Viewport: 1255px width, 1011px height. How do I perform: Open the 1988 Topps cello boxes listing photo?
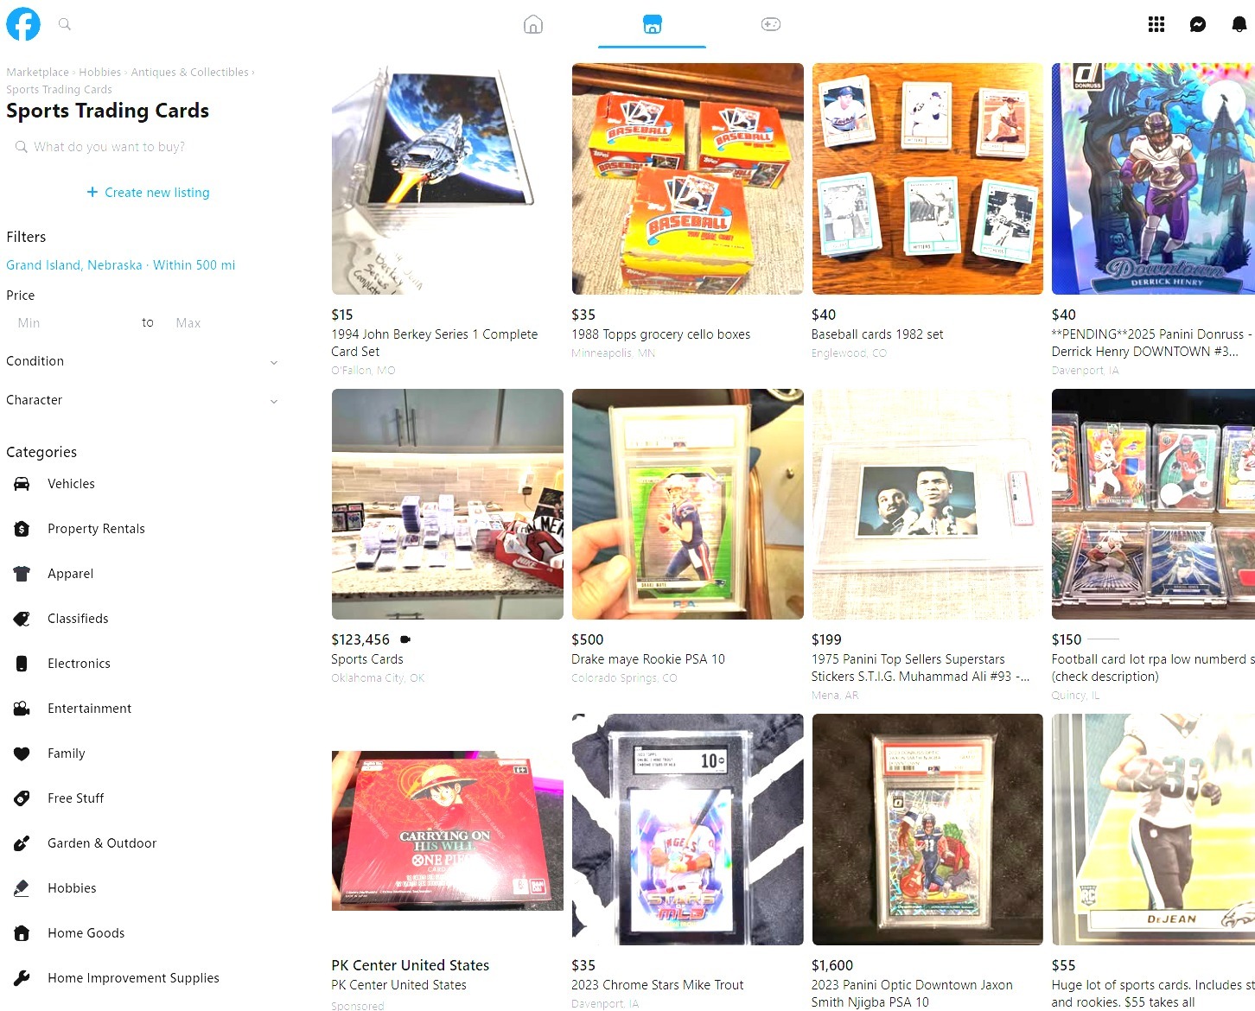coord(687,179)
